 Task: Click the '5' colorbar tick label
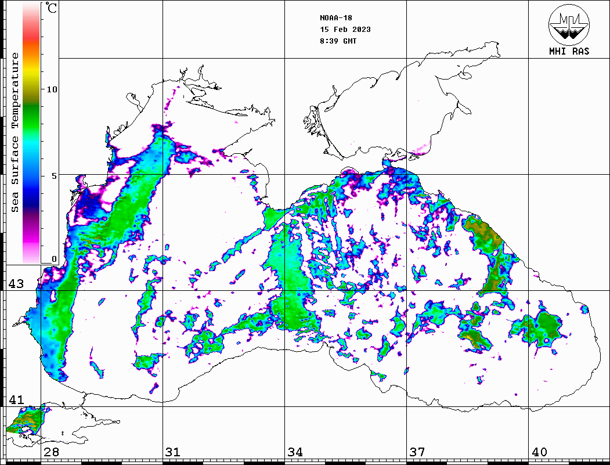point(55,176)
